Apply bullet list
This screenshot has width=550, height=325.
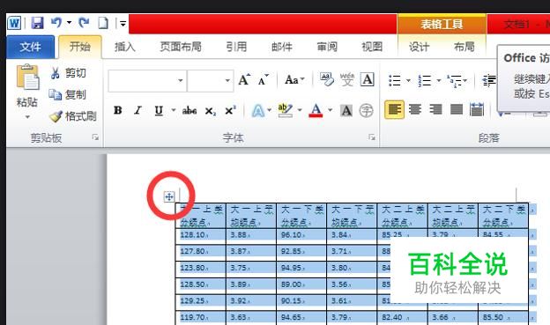coord(395,80)
